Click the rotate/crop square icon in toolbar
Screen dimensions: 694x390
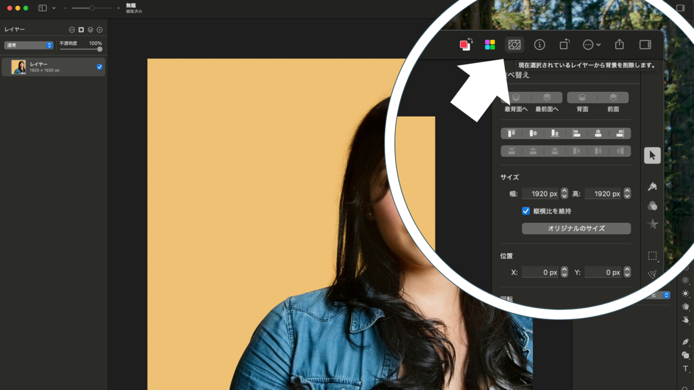click(x=564, y=44)
